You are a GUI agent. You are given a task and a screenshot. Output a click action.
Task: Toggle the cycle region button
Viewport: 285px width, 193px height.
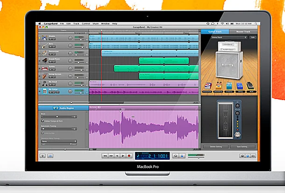(x=175, y=156)
